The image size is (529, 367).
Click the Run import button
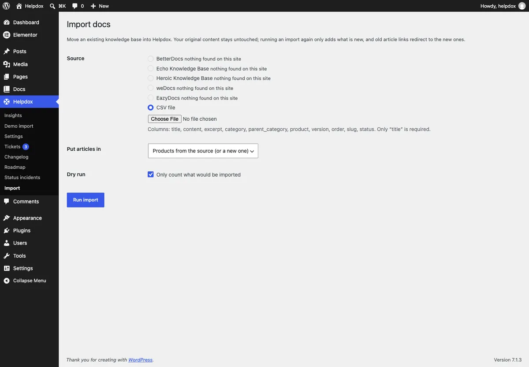(86, 200)
